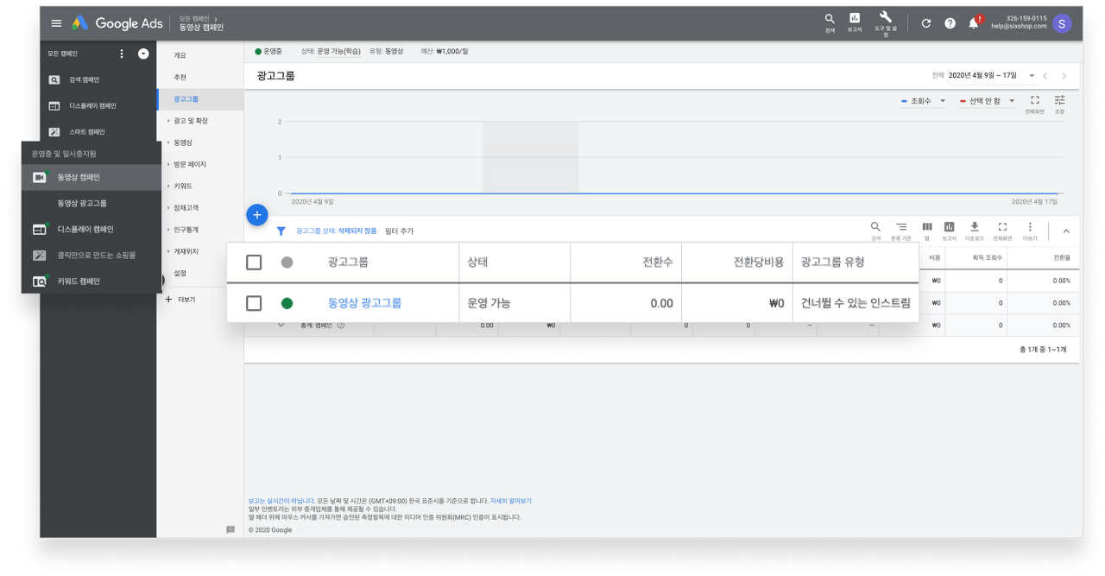
Task: Select the 검색 캠페인 search campaign icon
Action: (54, 79)
